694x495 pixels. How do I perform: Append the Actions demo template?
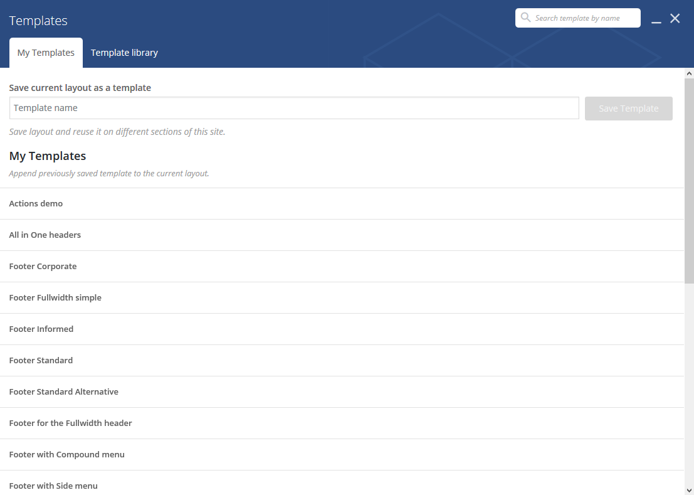coord(342,204)
